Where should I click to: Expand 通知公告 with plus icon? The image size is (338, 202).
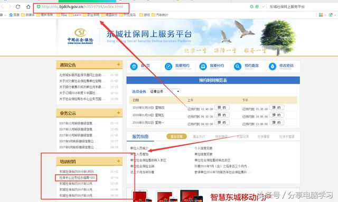(x=118, y=65)
